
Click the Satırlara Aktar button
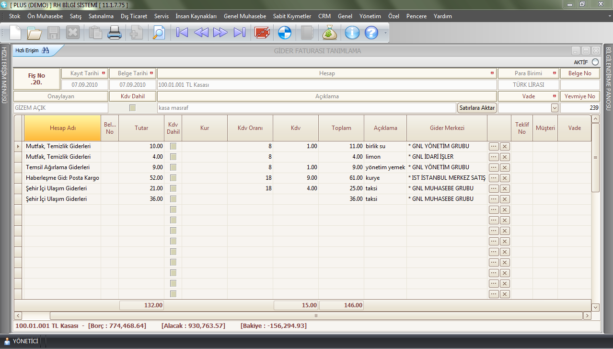click(477, 108)
